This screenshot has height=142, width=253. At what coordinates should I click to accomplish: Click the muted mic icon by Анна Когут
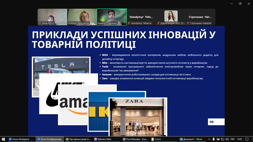40,23
